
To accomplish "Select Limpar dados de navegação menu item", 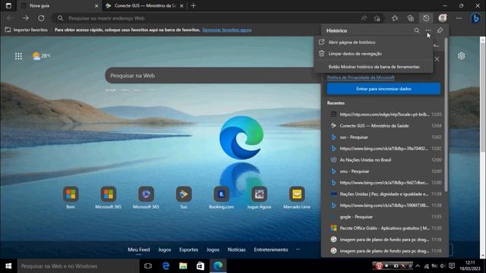I will click(373, 54).
